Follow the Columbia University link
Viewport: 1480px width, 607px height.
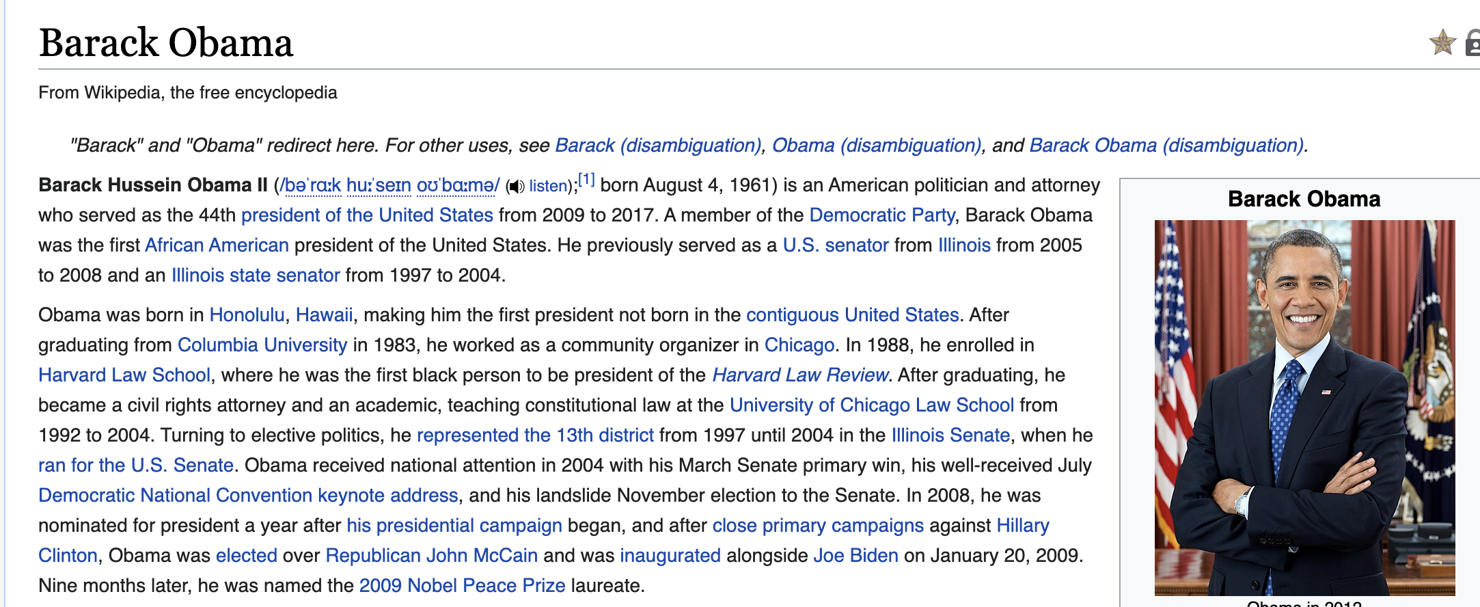click(x=262, y=345)
